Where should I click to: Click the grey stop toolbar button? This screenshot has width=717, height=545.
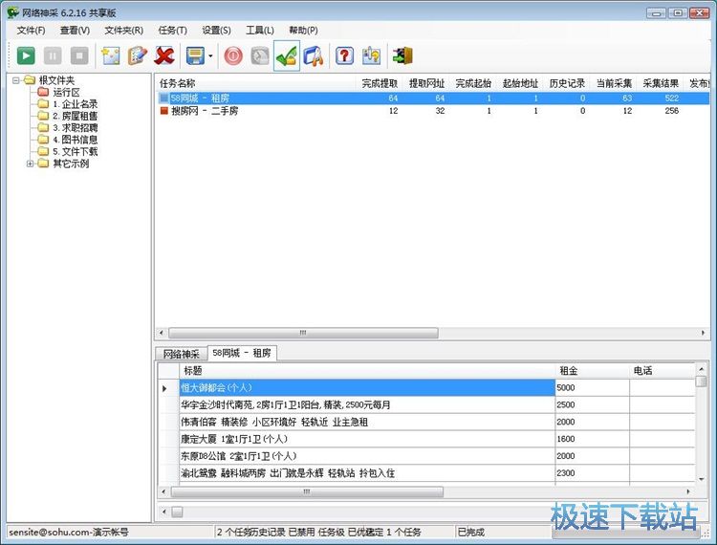click(x=79, y=56)
